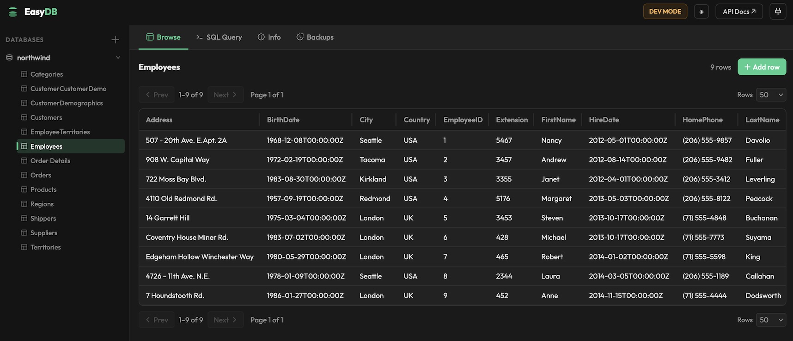Click the table icon beside Shippers
Viewport: 793px width, 341px height.
pyautogui.click(x=24, y=218)
